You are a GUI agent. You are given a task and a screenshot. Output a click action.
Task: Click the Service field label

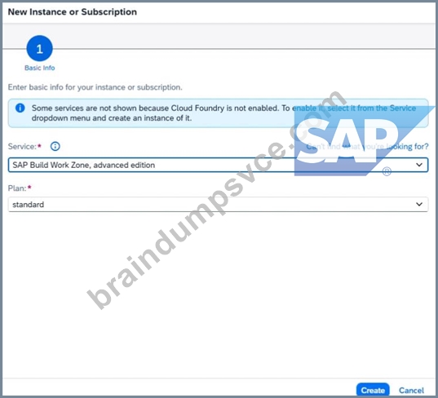pyautogui.click(x=22, y=146)
